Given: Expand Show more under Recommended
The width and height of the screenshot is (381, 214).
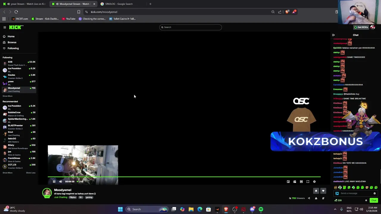Looking at the screenshot, I should click(7, 173).
